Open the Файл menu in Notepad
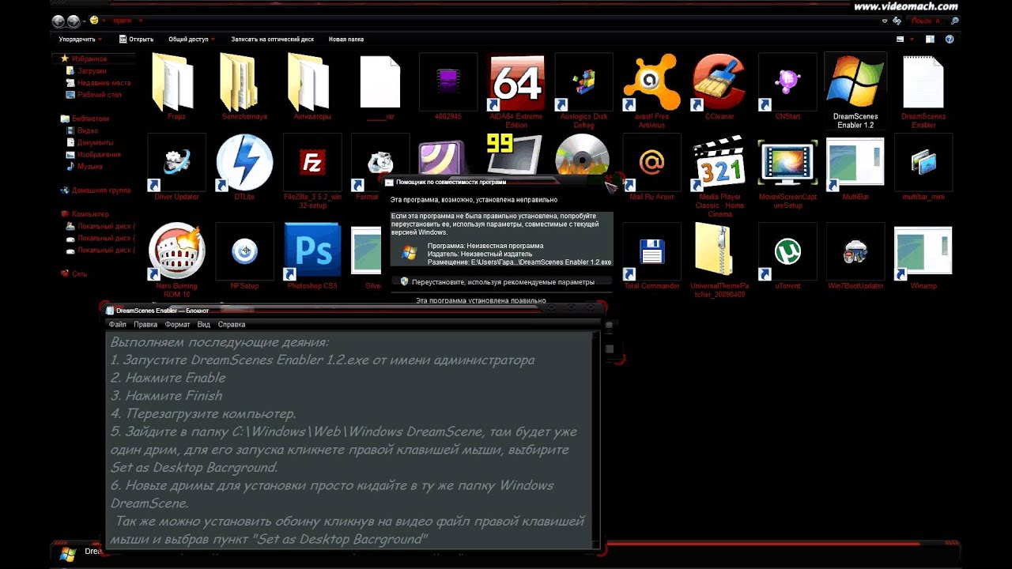This screenshot has width=1012, height=569. 118,324
